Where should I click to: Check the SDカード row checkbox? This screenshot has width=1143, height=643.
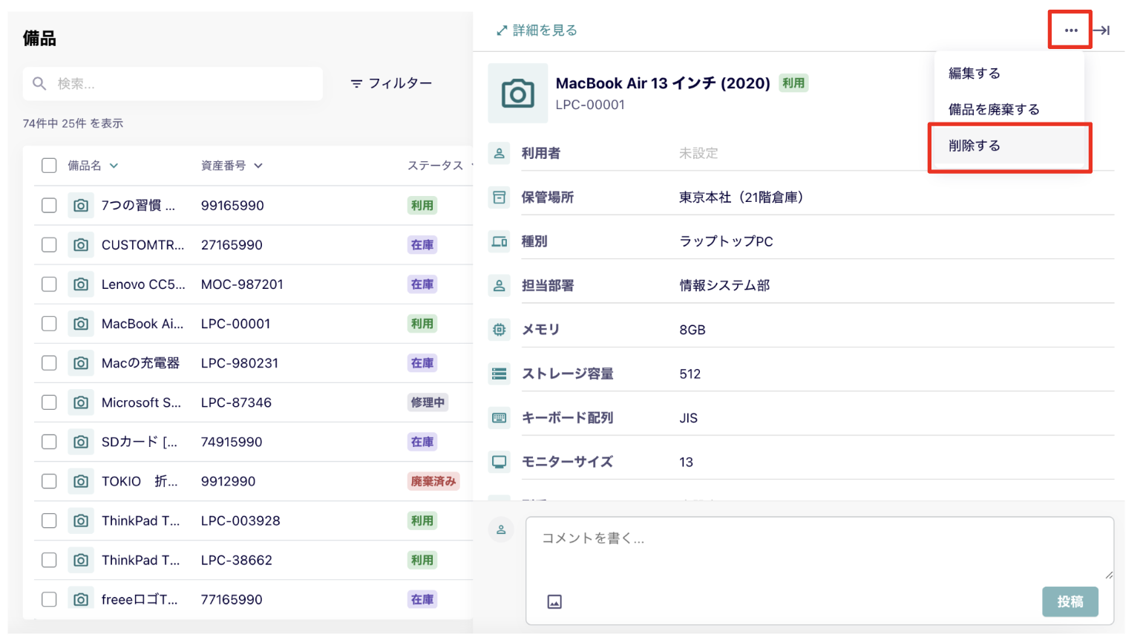[x=49, y=441]
